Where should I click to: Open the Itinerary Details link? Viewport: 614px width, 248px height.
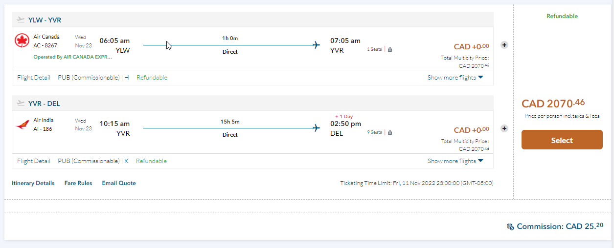(x=33, y=184)
